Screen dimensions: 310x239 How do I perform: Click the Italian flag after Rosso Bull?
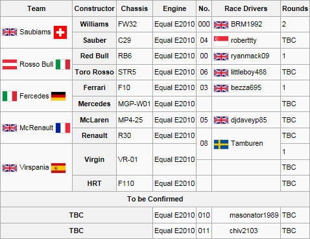pyautogui.click(x=63, y=64)
